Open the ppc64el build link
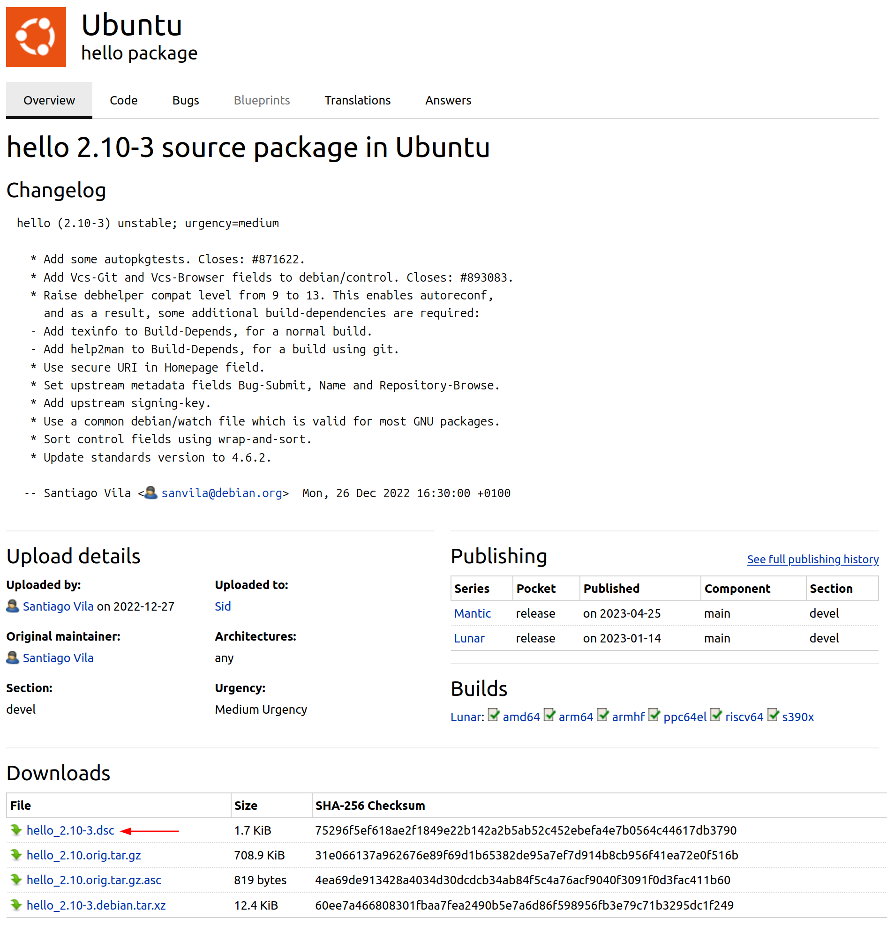The image size is (887, 926). pyautogui.click(x=684, y=717)
